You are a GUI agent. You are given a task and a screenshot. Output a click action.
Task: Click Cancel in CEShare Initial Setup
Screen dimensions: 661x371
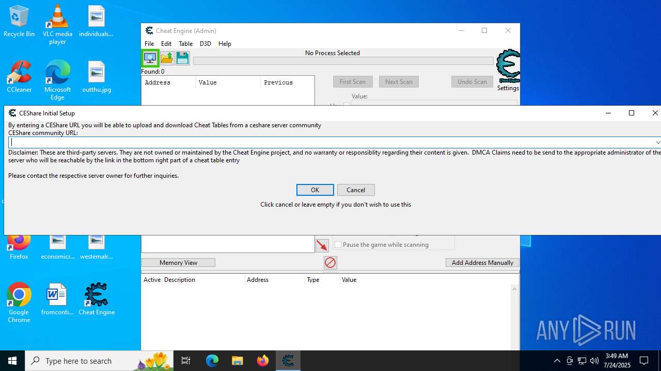pos(356,190)
